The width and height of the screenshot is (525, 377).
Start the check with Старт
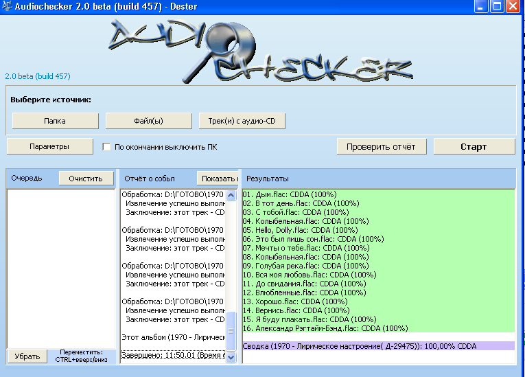474,146
